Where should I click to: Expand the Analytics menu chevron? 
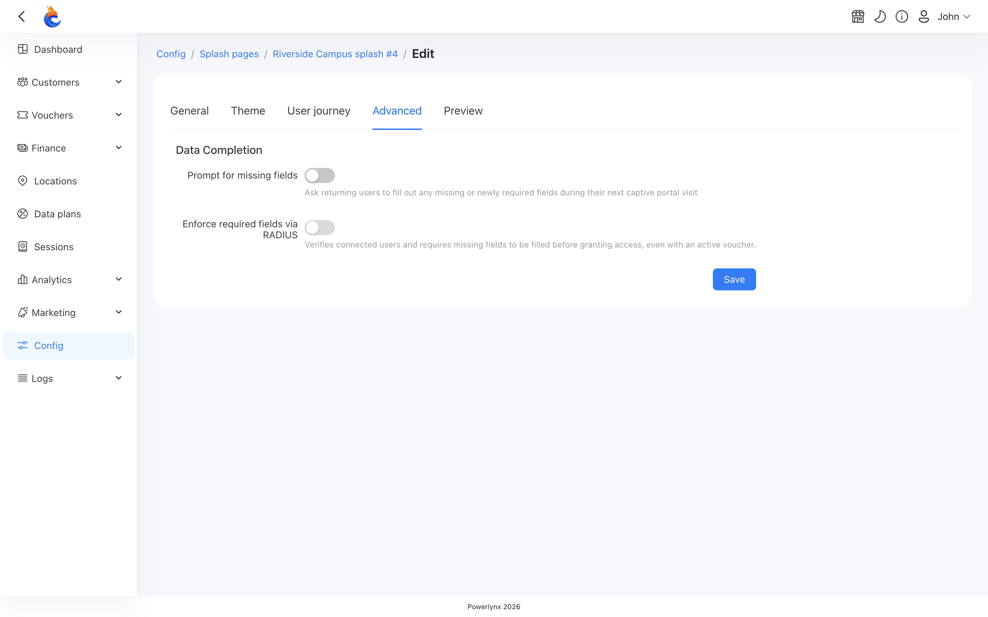pos(119,279)
